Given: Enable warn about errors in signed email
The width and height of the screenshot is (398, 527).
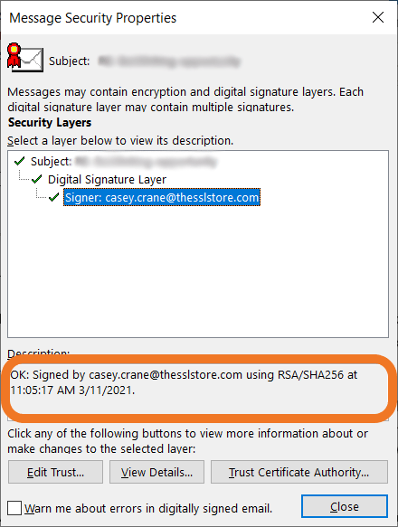Looking at the screenshot, I should (x=14, y=508).
